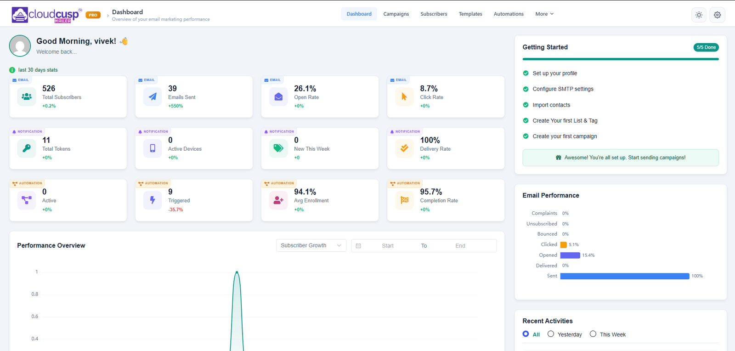
Task: Click the Total Tokens key icon
Action: (27, 148)
